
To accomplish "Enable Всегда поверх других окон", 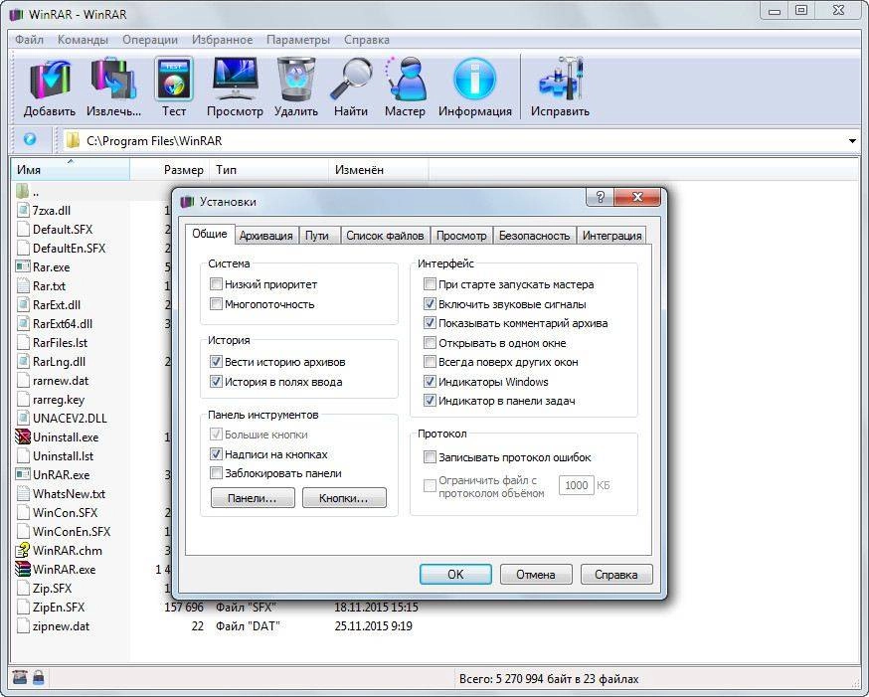I will tap(430, 362).
